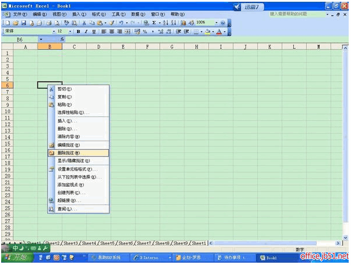The image size is (351, 265).
Task: Sort ascending with the A-Z icon
Action: pyautogui.click(x=166, y=23)
